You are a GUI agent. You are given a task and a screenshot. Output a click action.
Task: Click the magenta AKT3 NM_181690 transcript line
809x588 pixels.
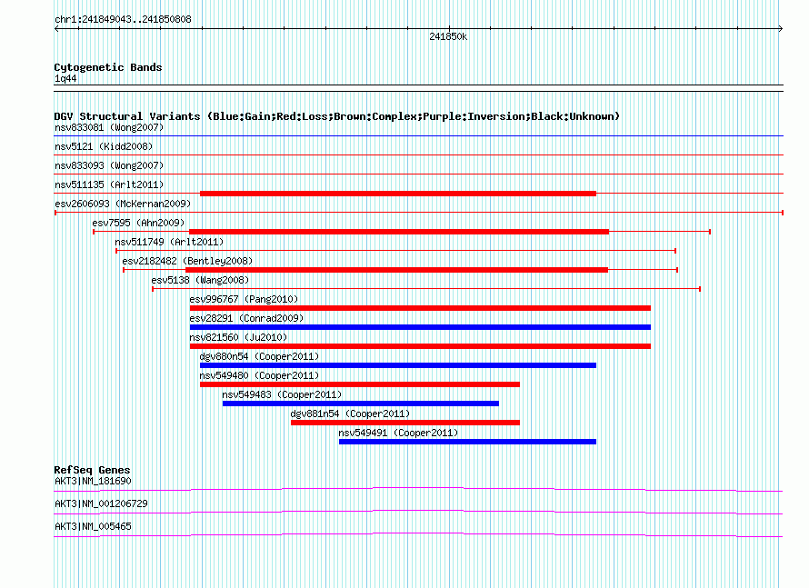pyautogui.click(x=418, y=488)
